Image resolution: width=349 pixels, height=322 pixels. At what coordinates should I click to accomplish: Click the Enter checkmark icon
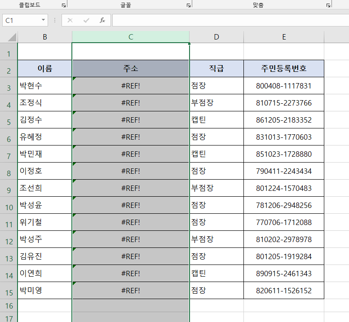click(x=86, y=21)
